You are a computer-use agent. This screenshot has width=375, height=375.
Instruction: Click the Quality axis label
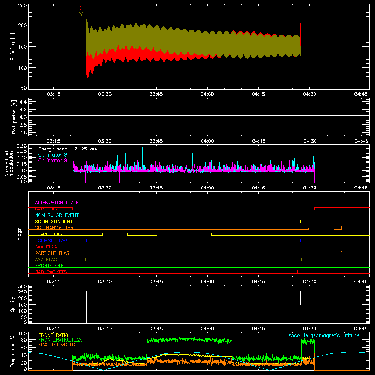coord(13,304)
